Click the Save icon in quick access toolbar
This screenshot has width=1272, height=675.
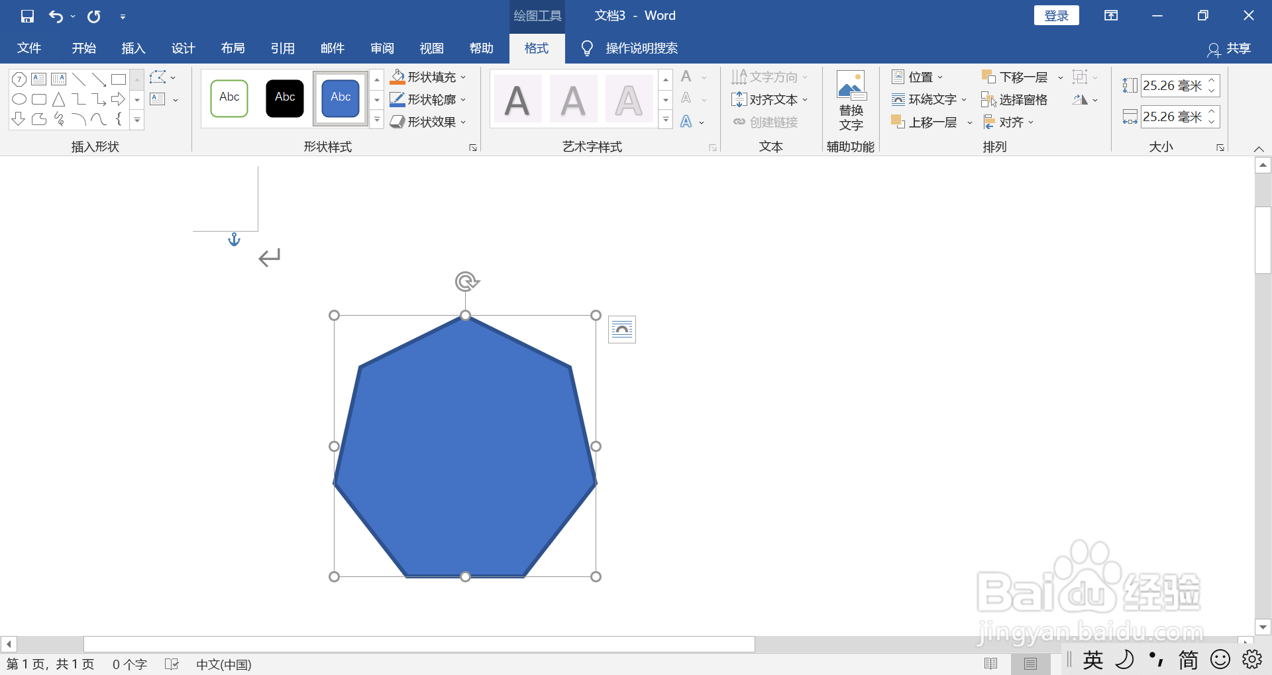click(x=27, y=16)
